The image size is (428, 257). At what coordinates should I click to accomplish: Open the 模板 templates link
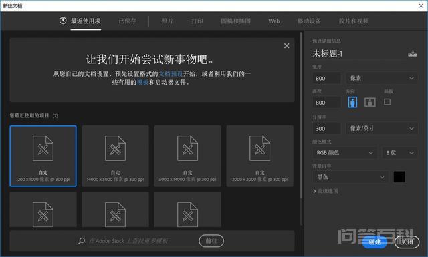tap(142, 82)
